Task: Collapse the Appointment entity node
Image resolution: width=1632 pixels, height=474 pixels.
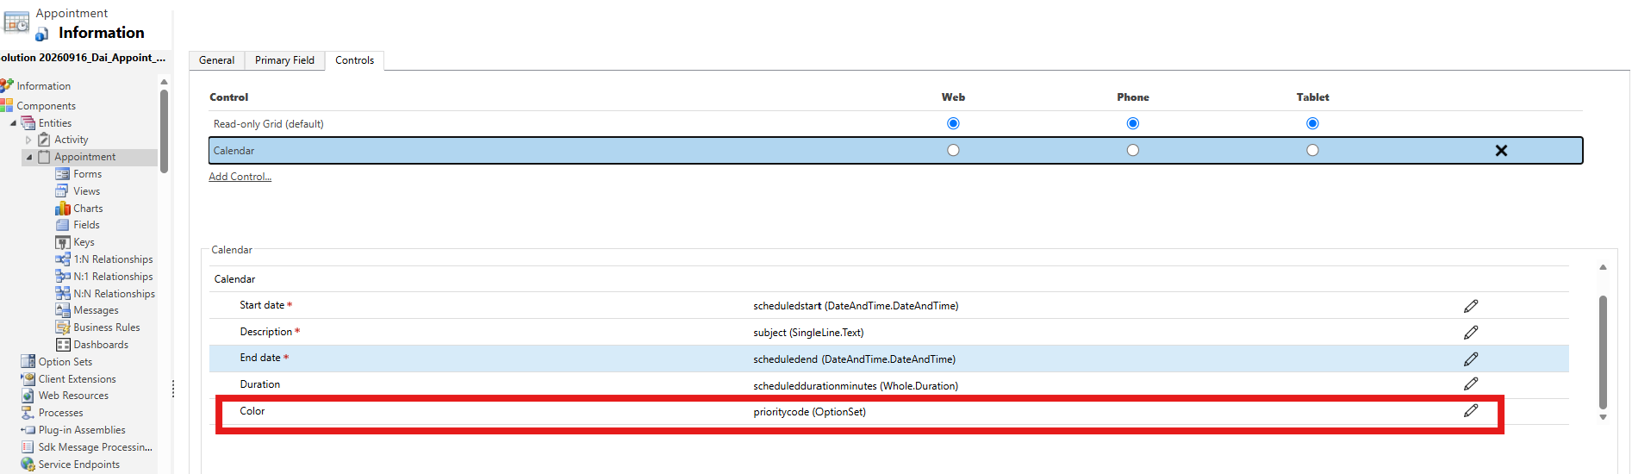Action: click(x=28, y=157)
